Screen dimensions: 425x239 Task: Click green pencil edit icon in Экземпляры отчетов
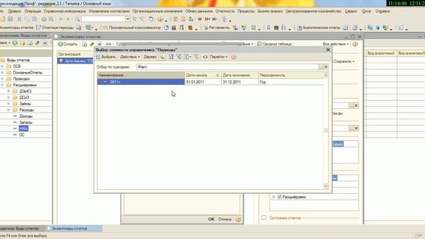(x=92, y=44)
